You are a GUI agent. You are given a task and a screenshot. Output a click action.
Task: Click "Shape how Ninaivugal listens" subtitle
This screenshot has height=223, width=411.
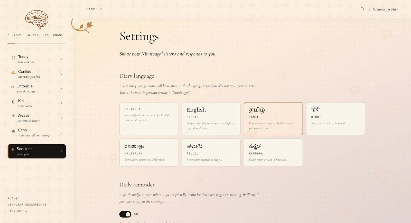pos(168,54)
